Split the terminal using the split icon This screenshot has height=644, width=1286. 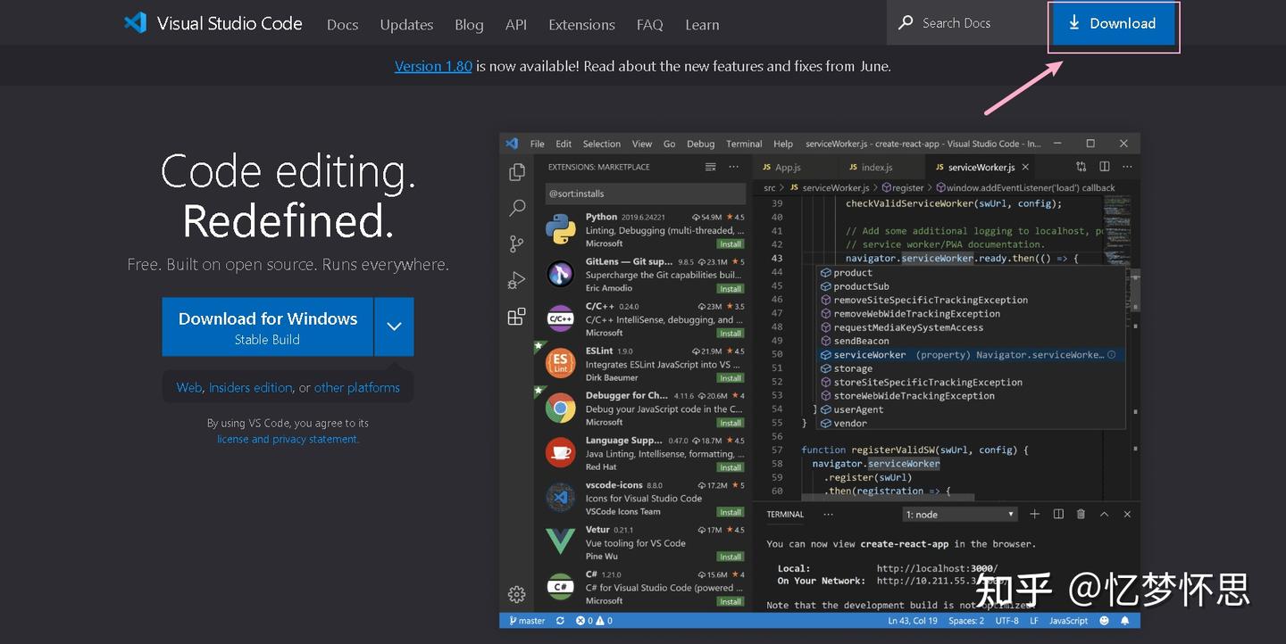pos(1058,513)
